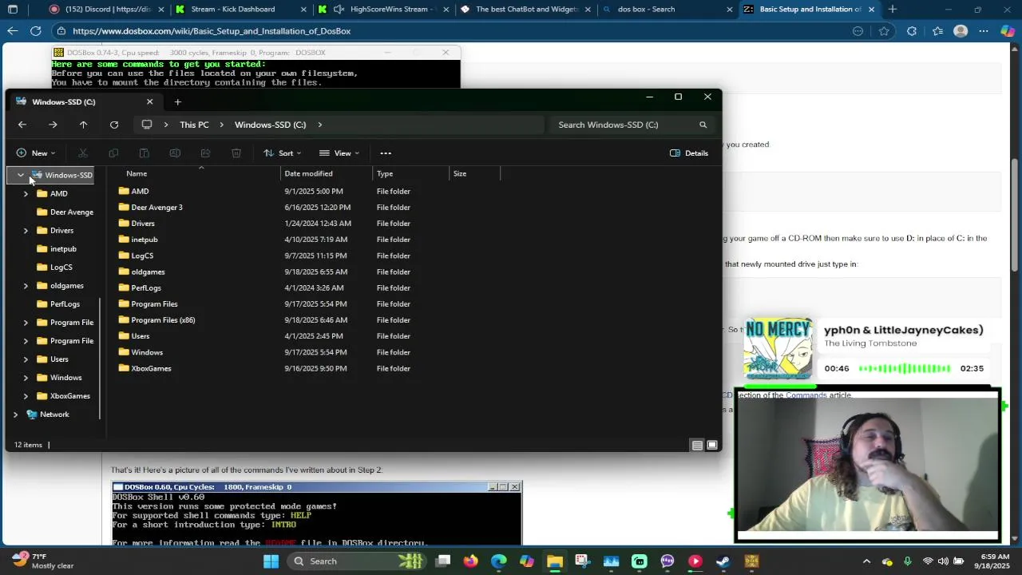The height and width of the screenshot is (575, 1022).
Task: Open File Explorer from the taskbar
Action: tap(555, 561)
